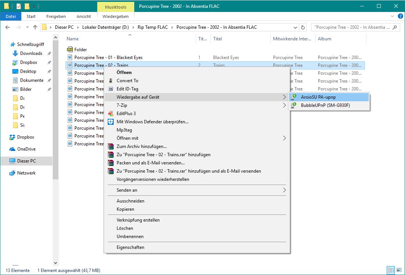
Task: Expand the ribbon with the chevron
Action: tap(392, 16)
